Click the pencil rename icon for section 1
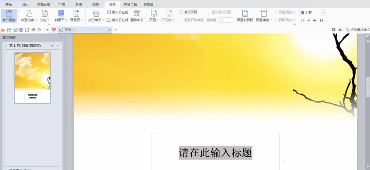This screenshot has height=170, width=370. click(53, 46)
